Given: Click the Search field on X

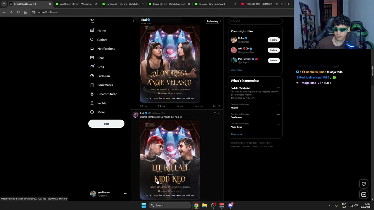Looking at the screenshot, I should pyautogui.click(x=255, y=21).
